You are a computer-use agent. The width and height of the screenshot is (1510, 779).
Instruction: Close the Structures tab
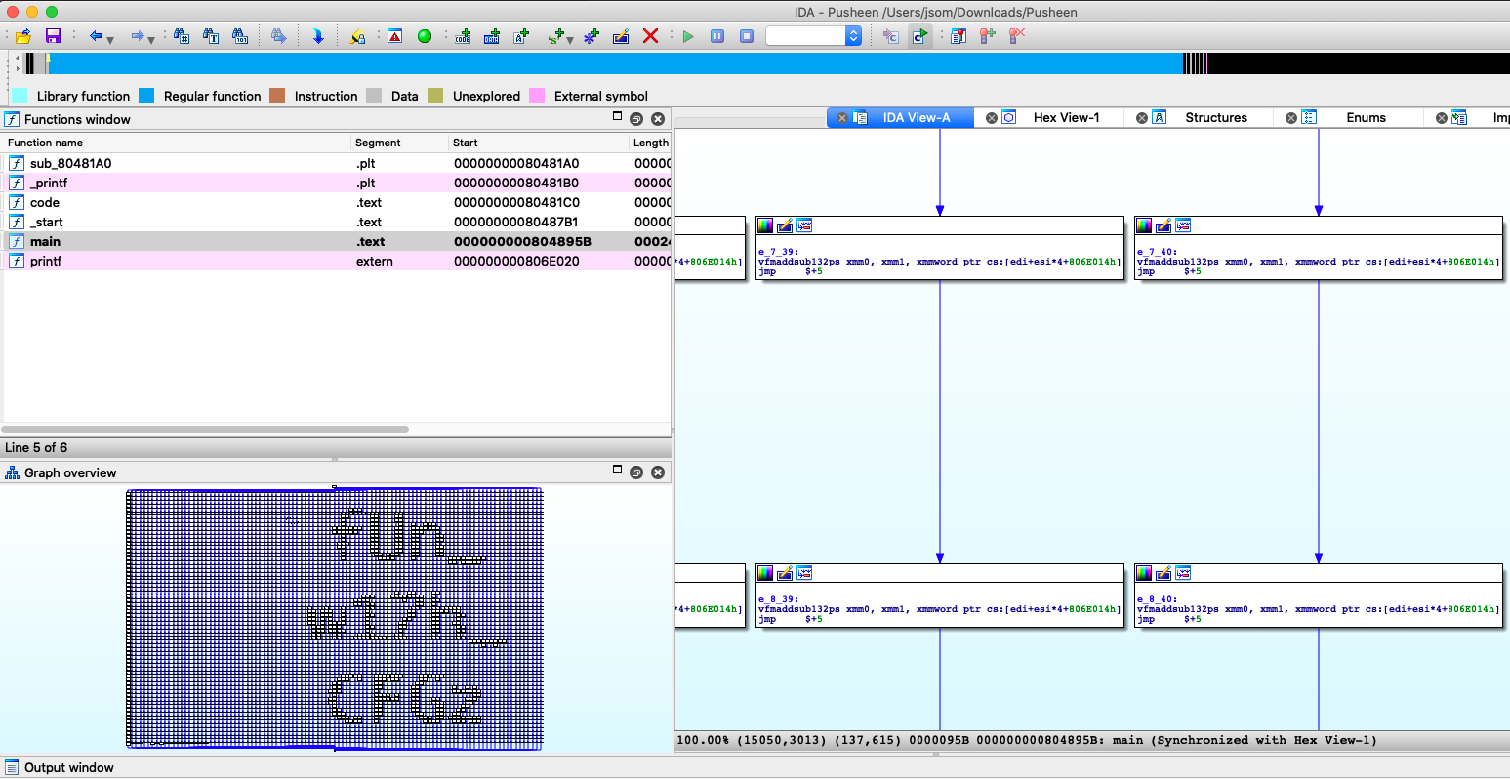tap(1141, 118)
